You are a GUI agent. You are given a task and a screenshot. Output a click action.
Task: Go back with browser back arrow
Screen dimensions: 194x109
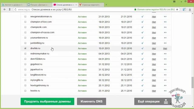(x=5, y=9)
